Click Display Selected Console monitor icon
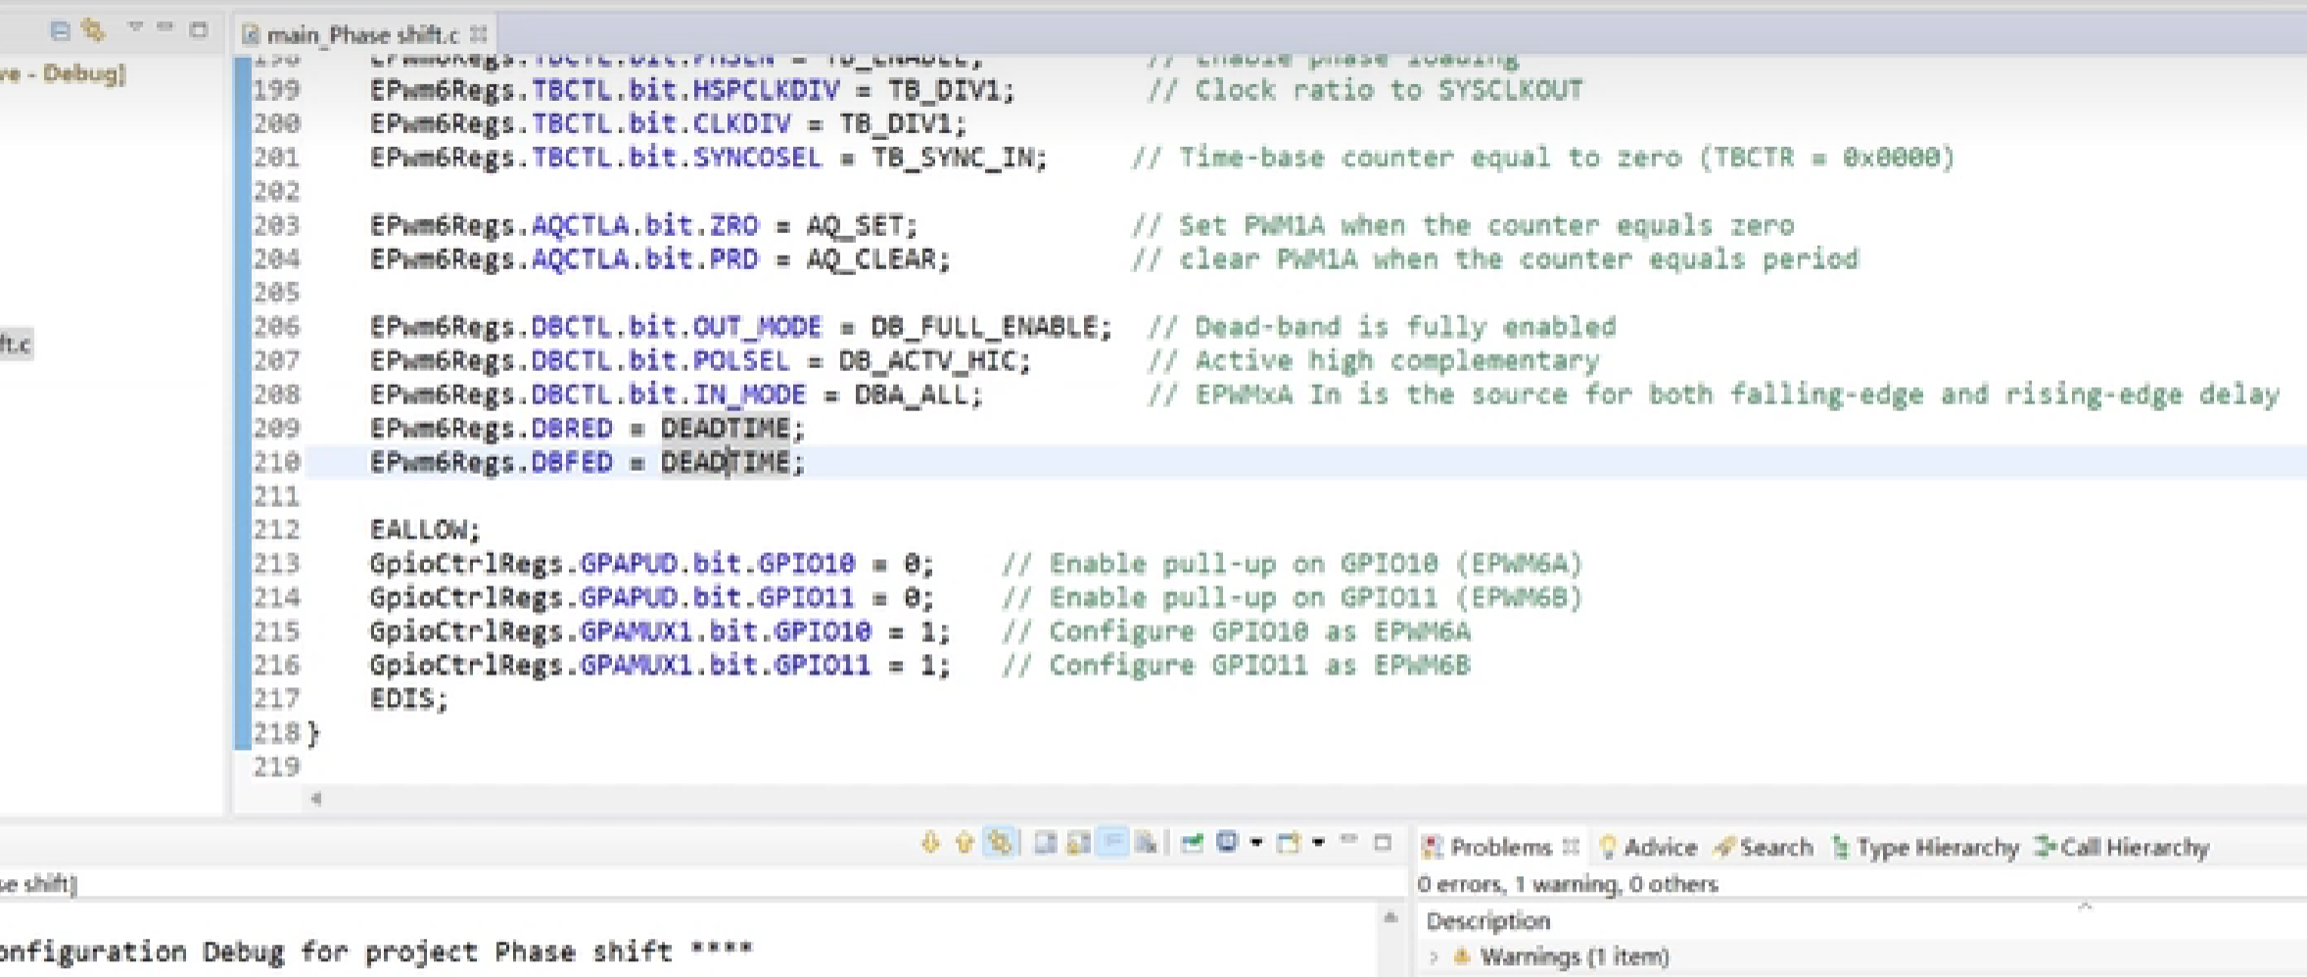Viewport: 2307px width, 977px height. [1227, 842]
